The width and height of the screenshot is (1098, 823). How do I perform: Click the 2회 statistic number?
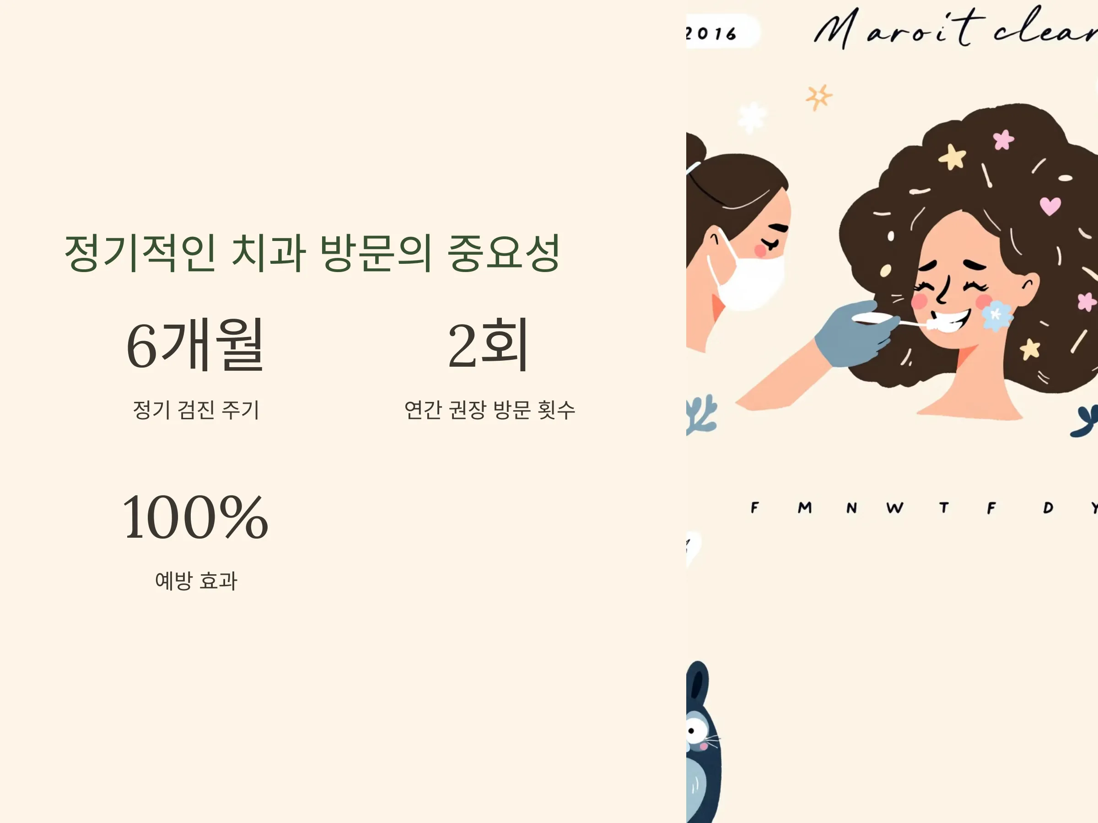coord(489,345)
